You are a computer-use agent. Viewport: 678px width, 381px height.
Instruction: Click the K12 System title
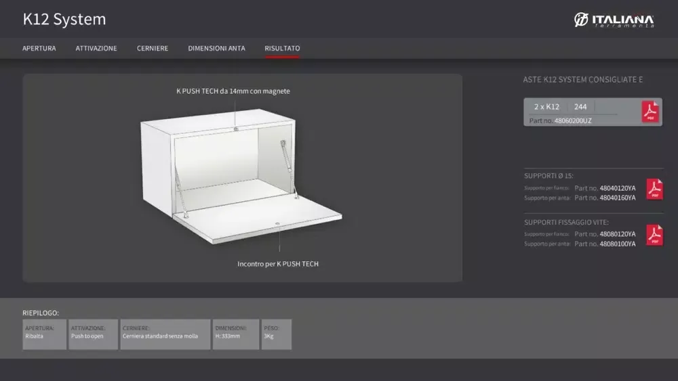click(64, 19)
